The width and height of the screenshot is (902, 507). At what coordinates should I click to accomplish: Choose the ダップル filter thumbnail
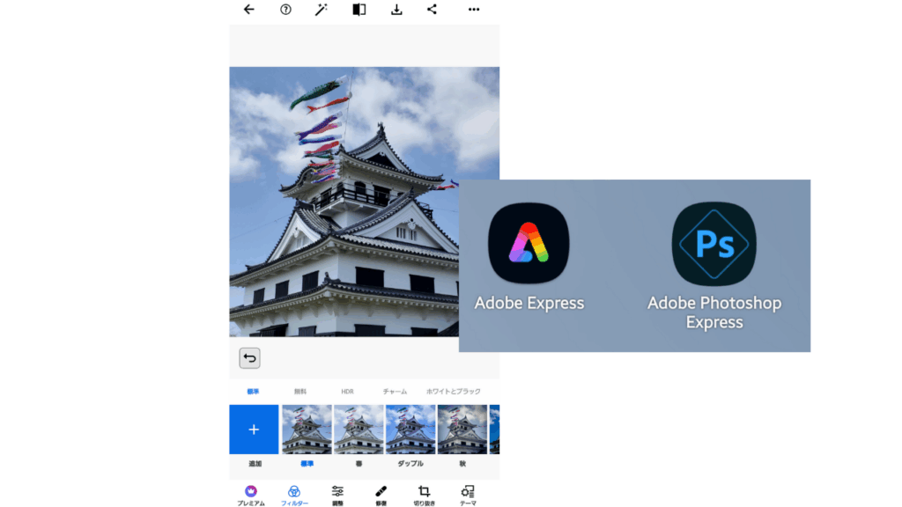click(410, 430)
